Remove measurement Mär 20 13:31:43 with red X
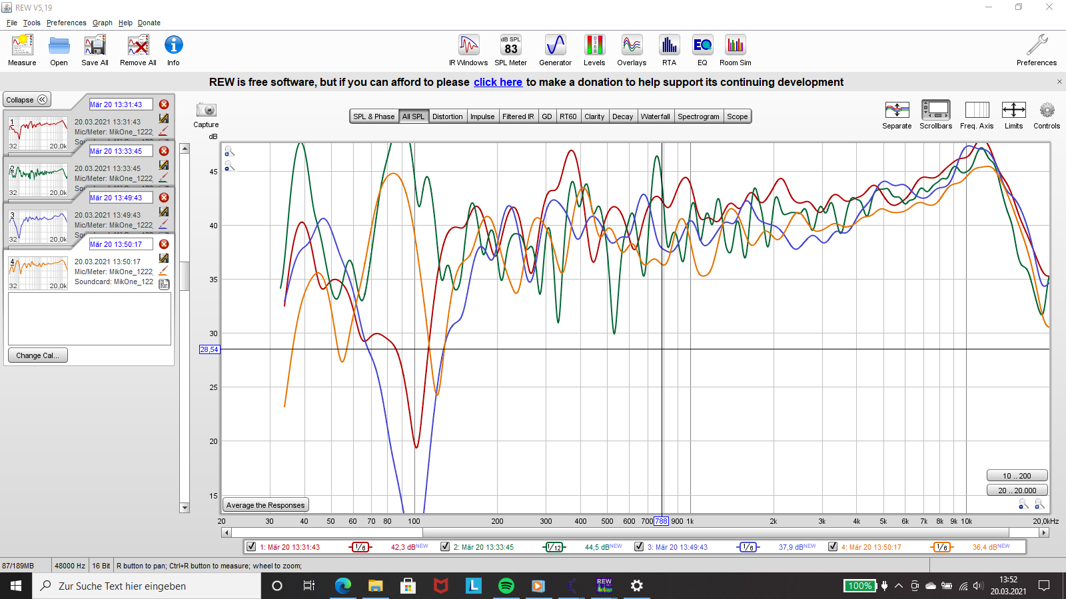1066x599 pixels. [x=164, y=104]
